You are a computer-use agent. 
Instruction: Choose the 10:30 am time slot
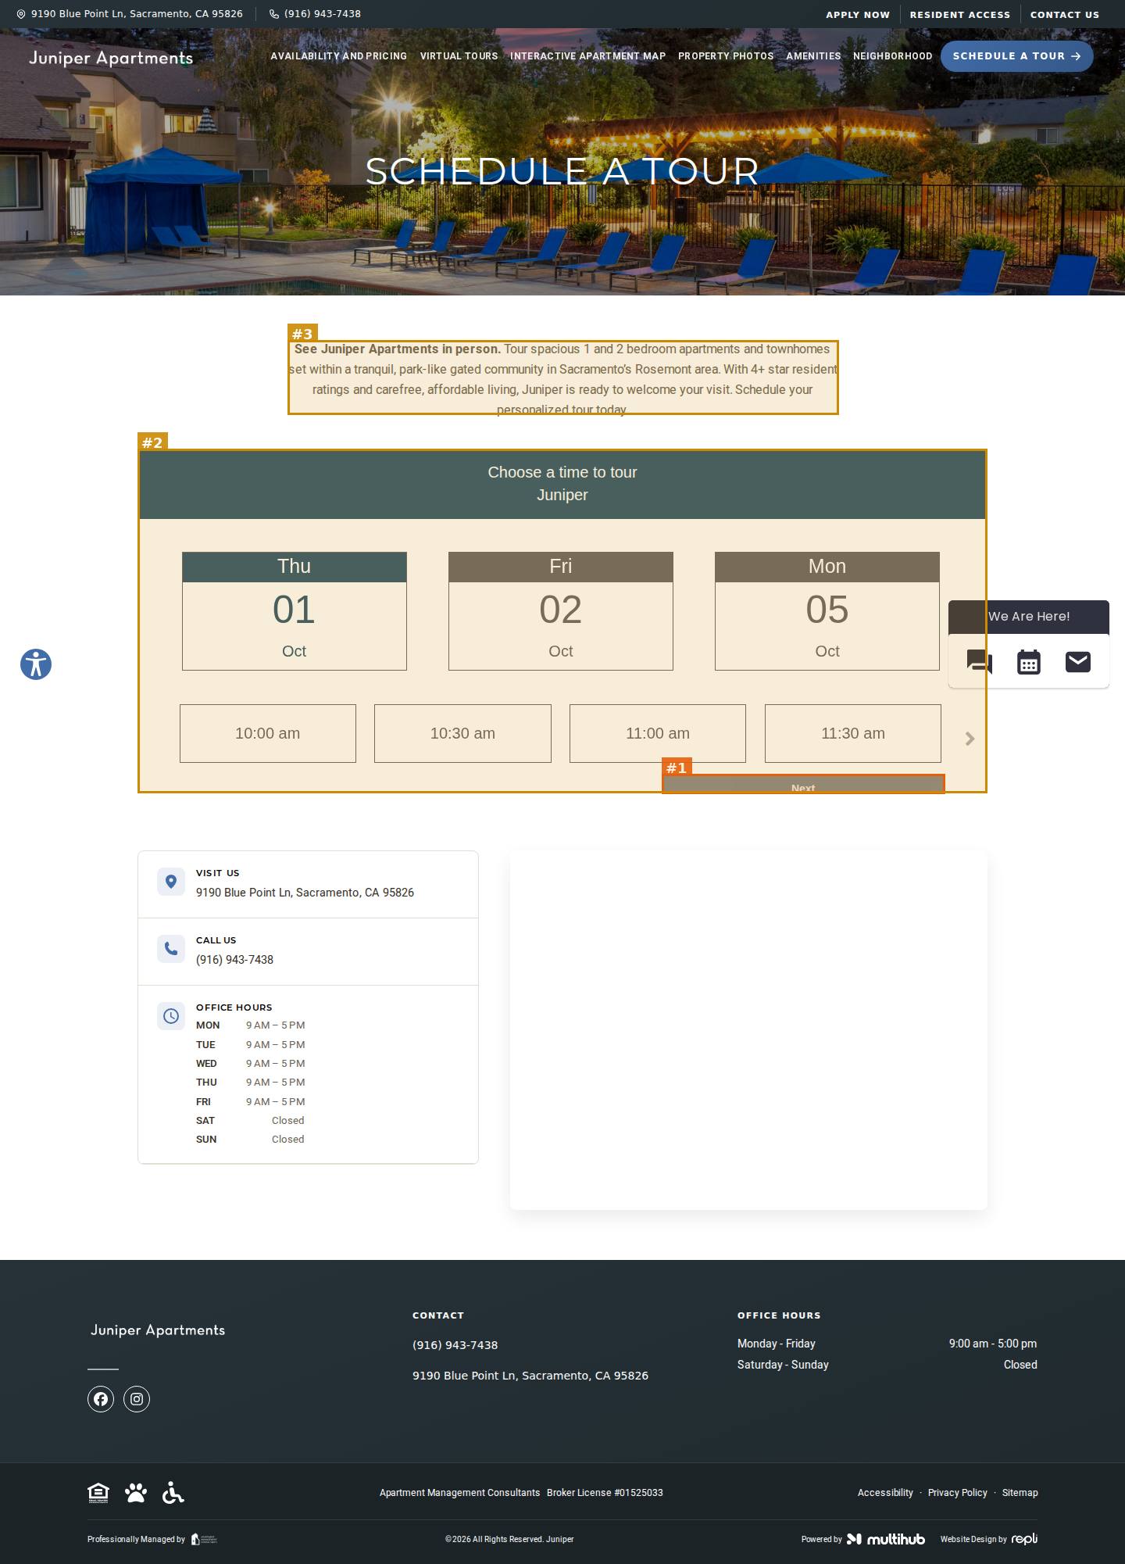[462, 733]
